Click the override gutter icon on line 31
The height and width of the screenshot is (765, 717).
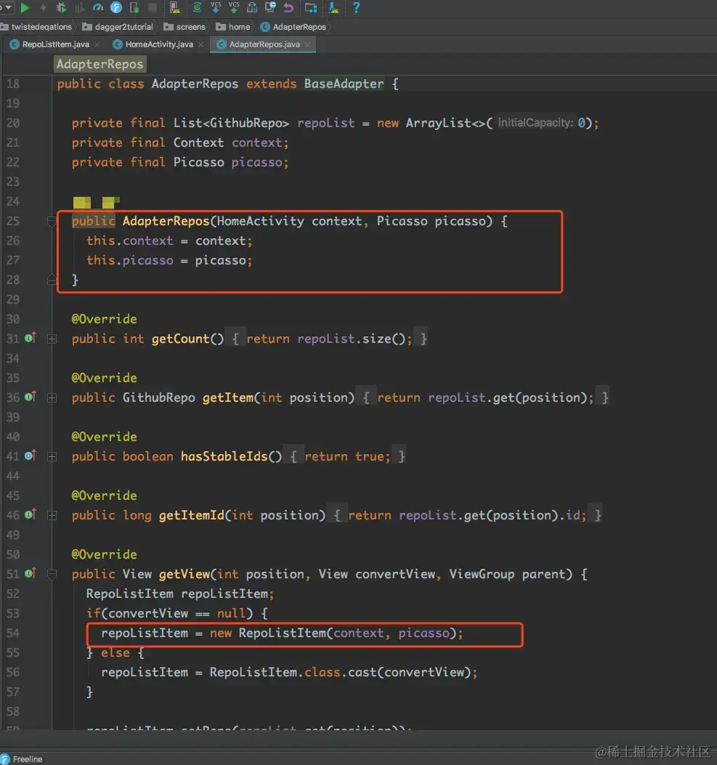point(31,338)
